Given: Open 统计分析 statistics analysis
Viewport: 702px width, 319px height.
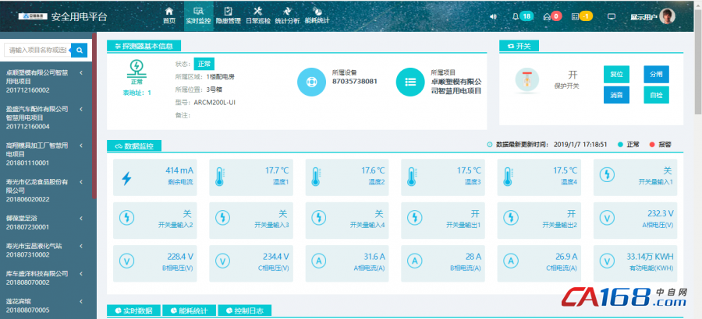Looking at the screenshot, I should 287,16.
